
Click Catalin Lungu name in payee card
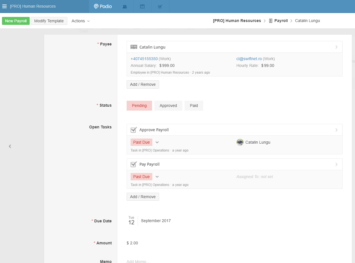pyautogui.click(x=152, y=47)
